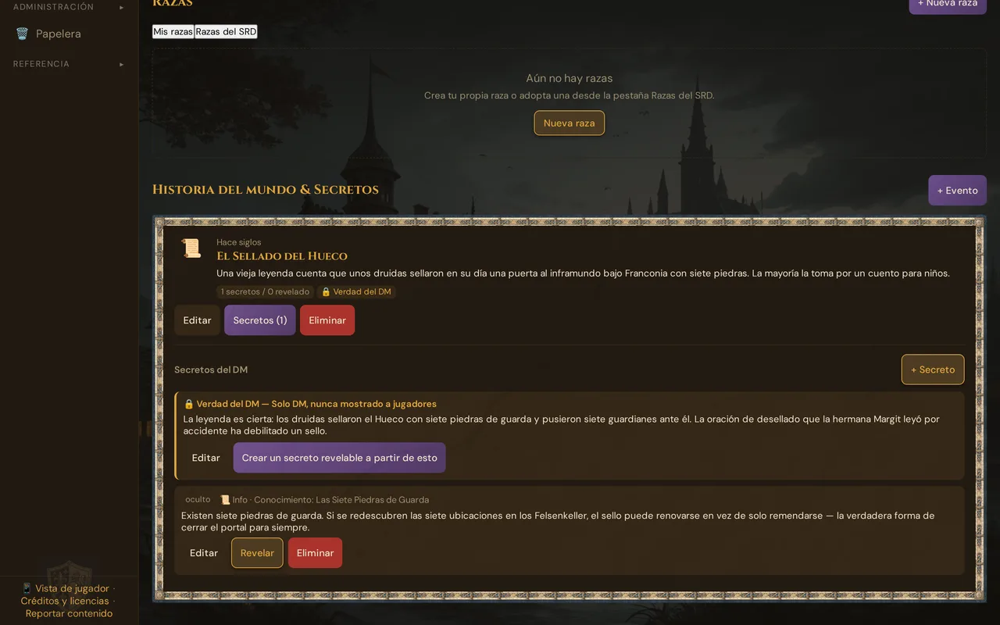The width and height of the screenshot is (1000, 625).
Task: Click Nueva raza in the empty races panel
Action: 569,123
